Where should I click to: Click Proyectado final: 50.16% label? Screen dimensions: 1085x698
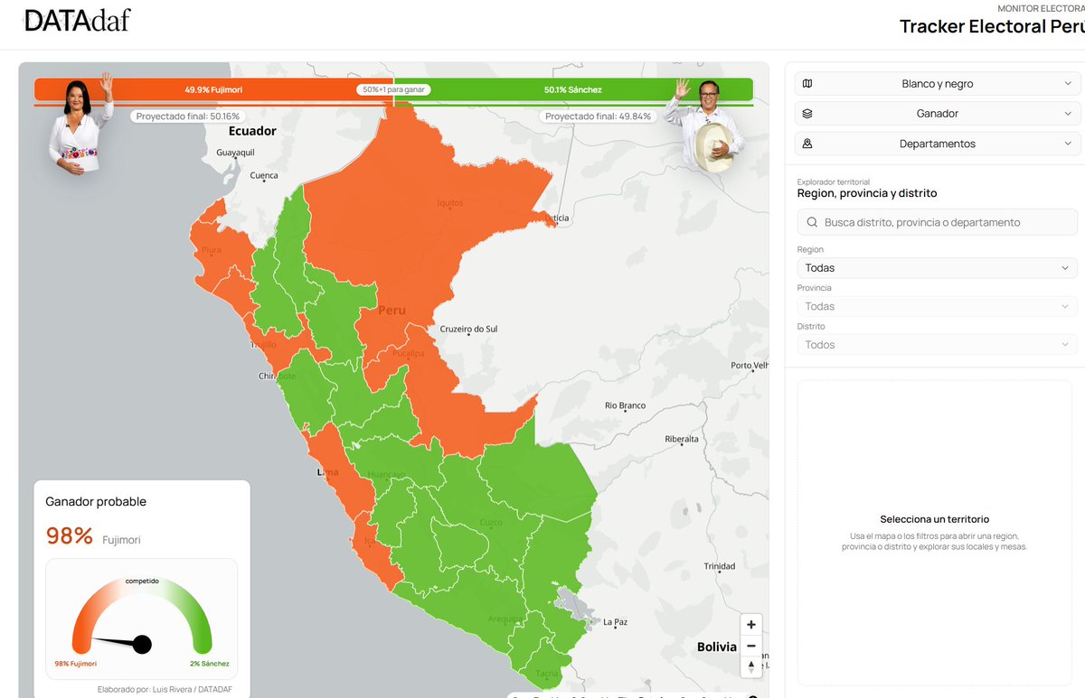pyautogui.click(x=188, y=116)
